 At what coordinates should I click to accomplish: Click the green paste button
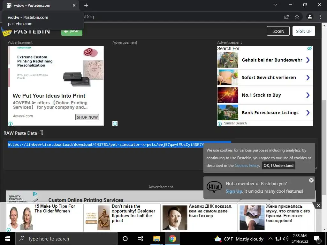(x=72, y=31)
